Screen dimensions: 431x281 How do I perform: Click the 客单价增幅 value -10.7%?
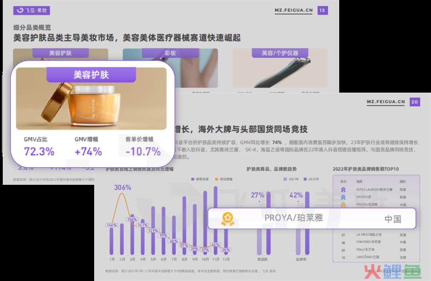[143, 152]
